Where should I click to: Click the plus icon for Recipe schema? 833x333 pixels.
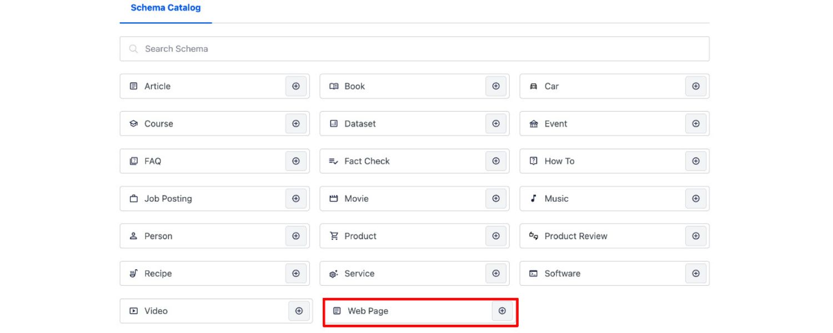[x=296, y=274]
